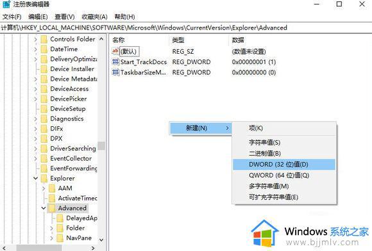This screenshot has height=251, width=372.
Task: Click the DPX folder icon
Action: [44, 139]
